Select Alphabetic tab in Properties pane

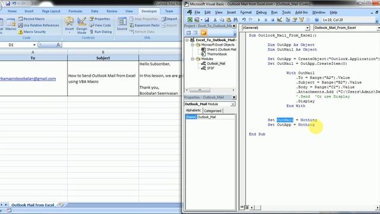(x=194, y=111)
